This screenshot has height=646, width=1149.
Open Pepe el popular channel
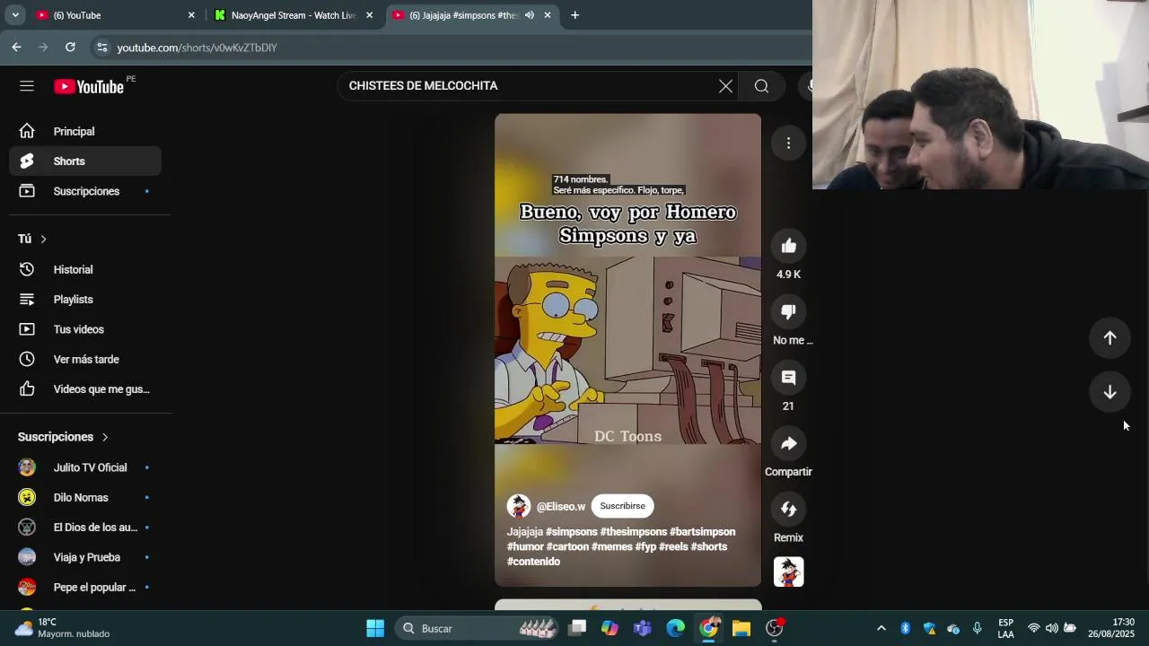tap(85, 588)
